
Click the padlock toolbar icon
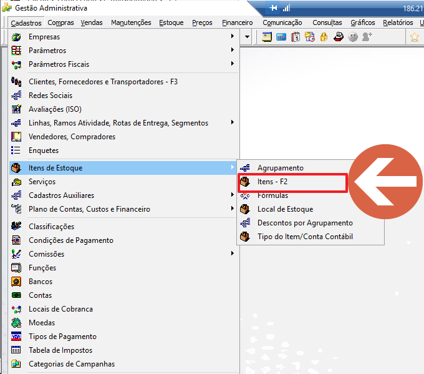coord(324,37)
